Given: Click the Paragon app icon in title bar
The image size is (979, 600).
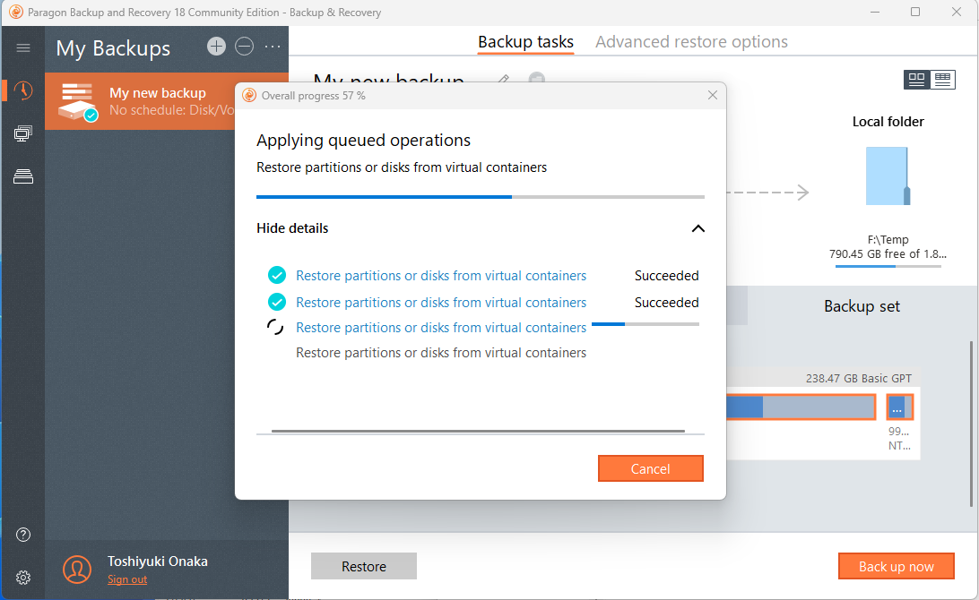Looking at the screenshot, I should (16, 12).
